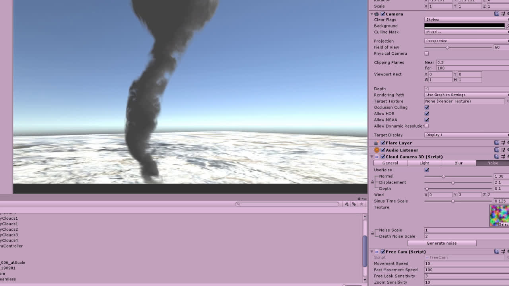Toggle the UseNoise checkbox
Viewport: 509px width, 286px height.
(427, 170)
